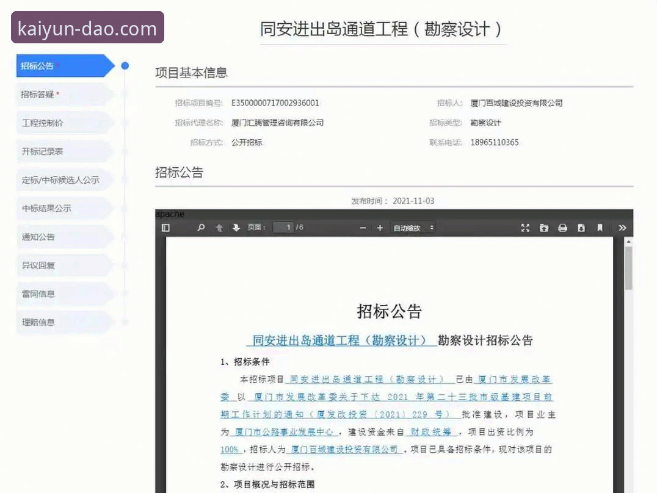This screenshot has height=493, width=657.
Task: Click agency name 厦门汇腾管理咨询有限公司
Action: click(x=277, y=123)
